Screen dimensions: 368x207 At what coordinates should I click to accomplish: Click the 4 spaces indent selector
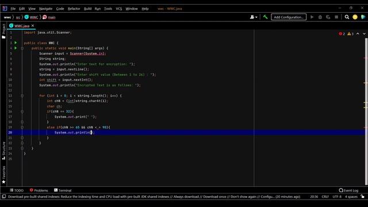[x=351, y=197]
